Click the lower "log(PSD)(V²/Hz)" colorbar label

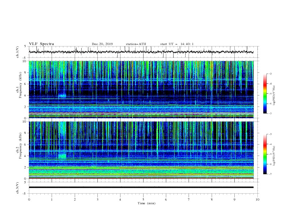[x=274, y=156]
